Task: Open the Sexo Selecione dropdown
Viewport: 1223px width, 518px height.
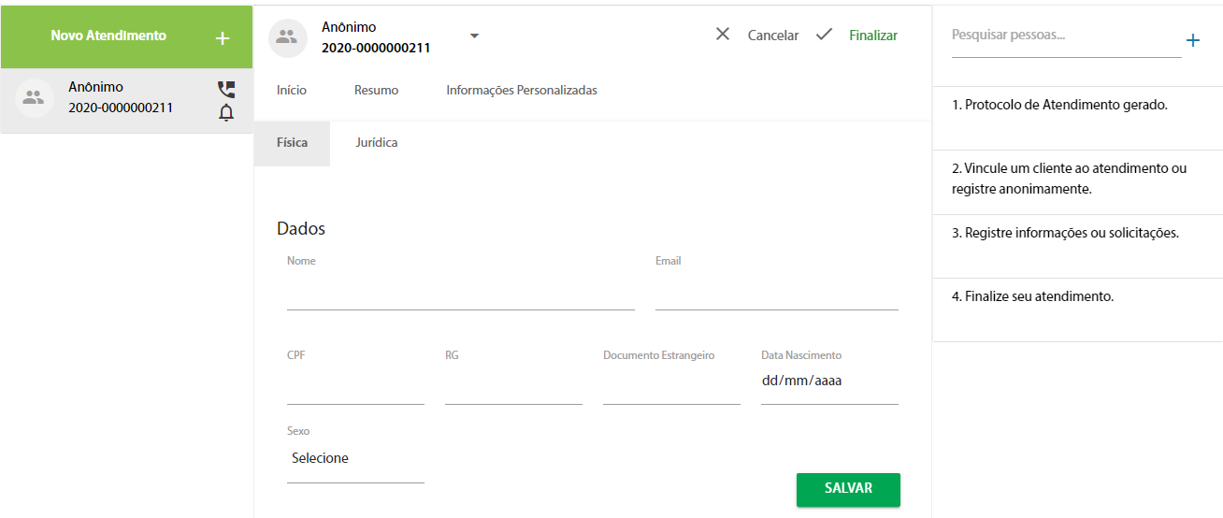Action: tap(355, 459)
